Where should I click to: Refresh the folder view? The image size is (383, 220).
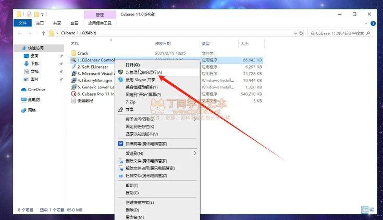tap(301, 33)
